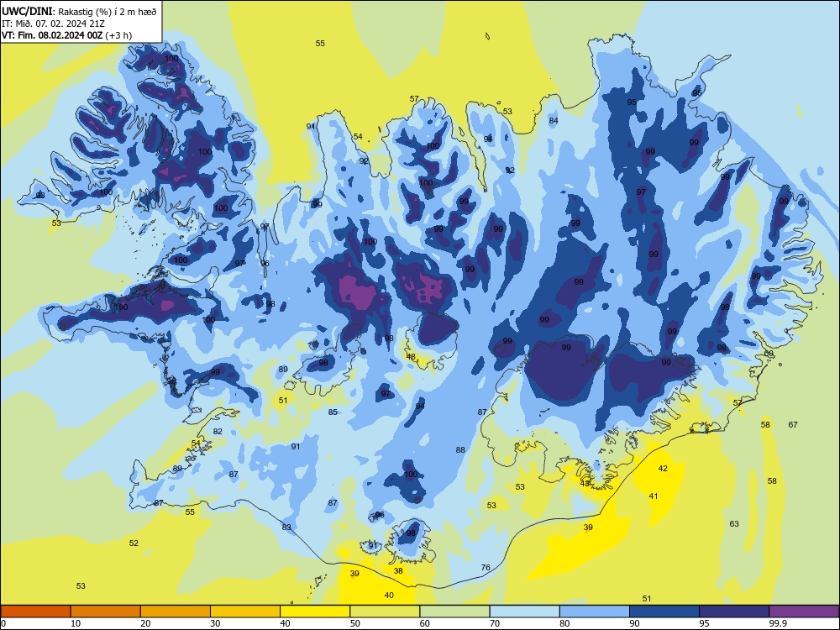The width and height of the screenshot is (840, 630).
Task: Click the amber 30–40 legend color segment
Action: coord(245,612)
